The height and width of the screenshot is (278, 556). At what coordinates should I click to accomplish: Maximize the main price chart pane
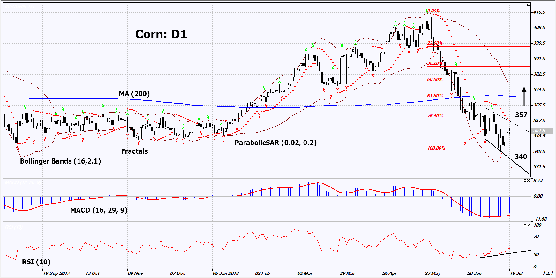(x=529, y=5)
